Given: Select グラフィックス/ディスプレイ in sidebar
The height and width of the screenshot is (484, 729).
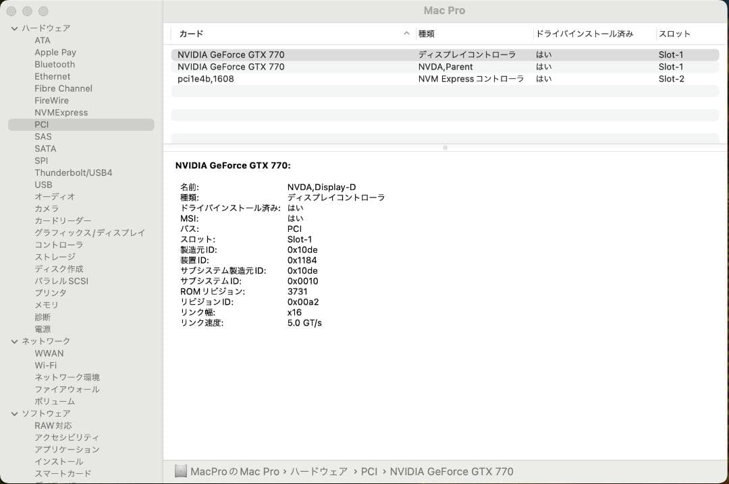Looking at the screenshot, I should pos(90,233).
